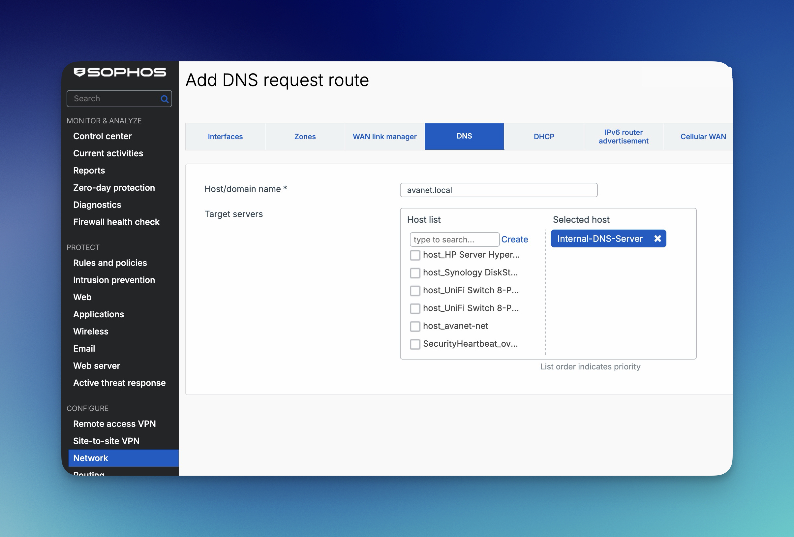Open Web server in the sidebar
Screen dimensions: 794x537
tap(96, 365)
